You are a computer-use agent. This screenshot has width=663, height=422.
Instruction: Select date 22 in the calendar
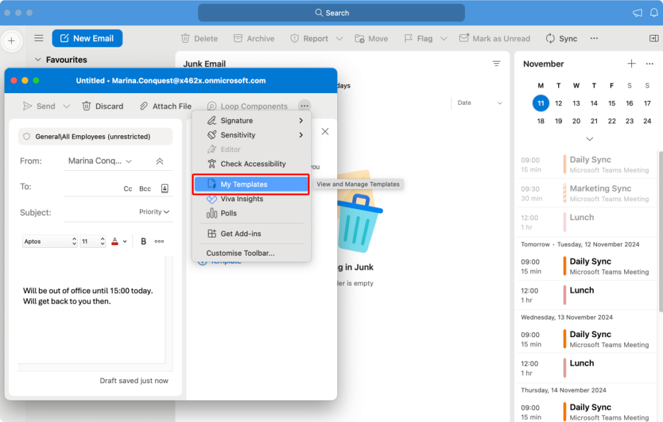[x=611, y=121]
